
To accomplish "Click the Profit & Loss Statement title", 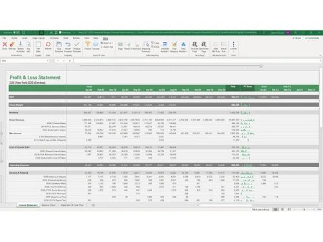I will (35, 77).
